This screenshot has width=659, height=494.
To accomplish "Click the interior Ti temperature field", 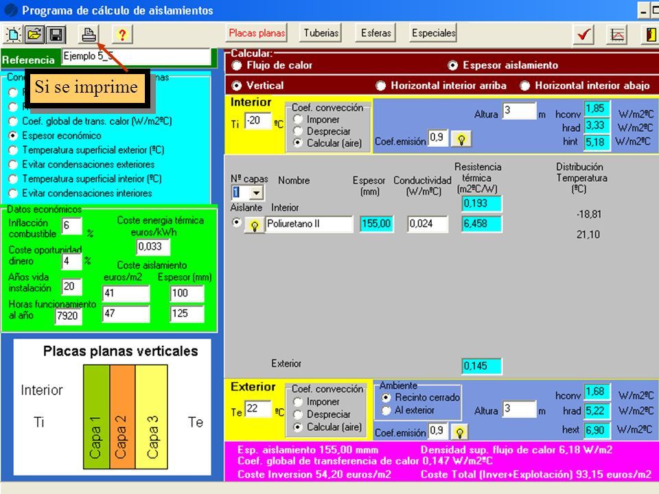I will point(257,121).
